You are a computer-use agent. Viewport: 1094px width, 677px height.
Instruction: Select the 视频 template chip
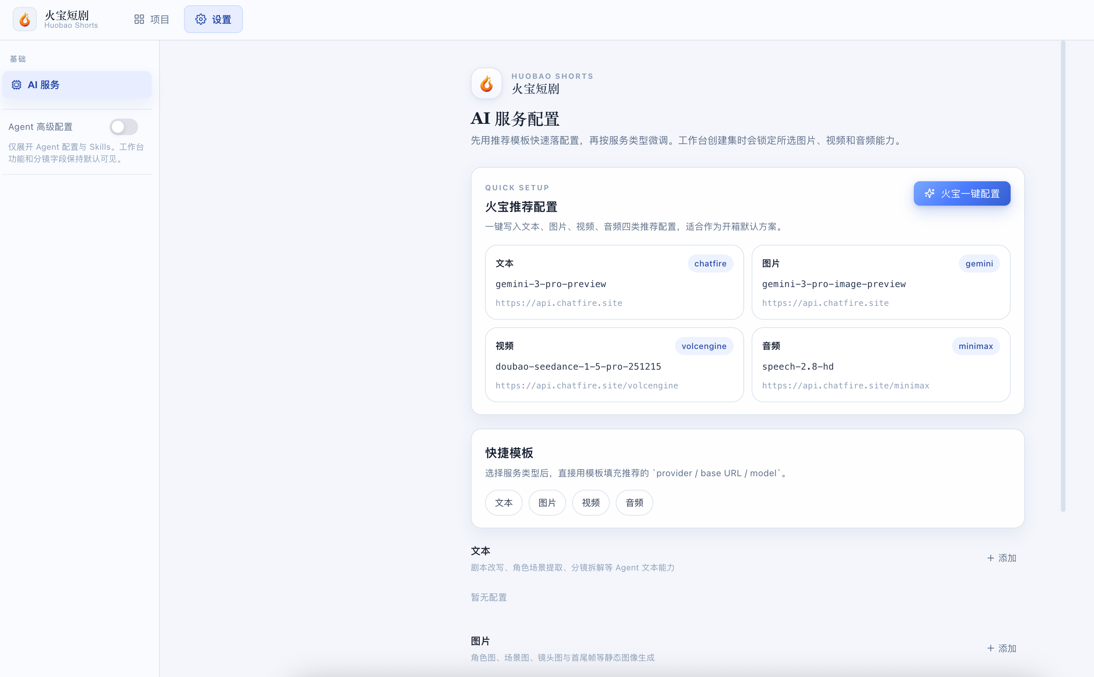click(590, 502)
